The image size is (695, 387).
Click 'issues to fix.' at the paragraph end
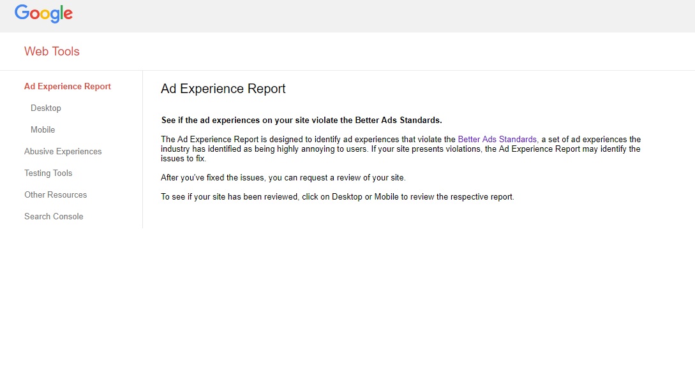coord(183,159)
